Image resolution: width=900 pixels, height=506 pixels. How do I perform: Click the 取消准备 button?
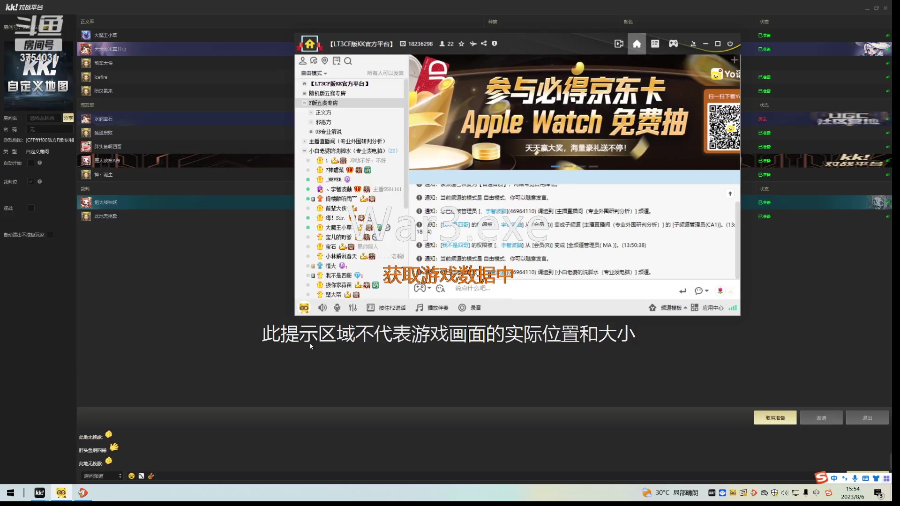tap(775, 418)
